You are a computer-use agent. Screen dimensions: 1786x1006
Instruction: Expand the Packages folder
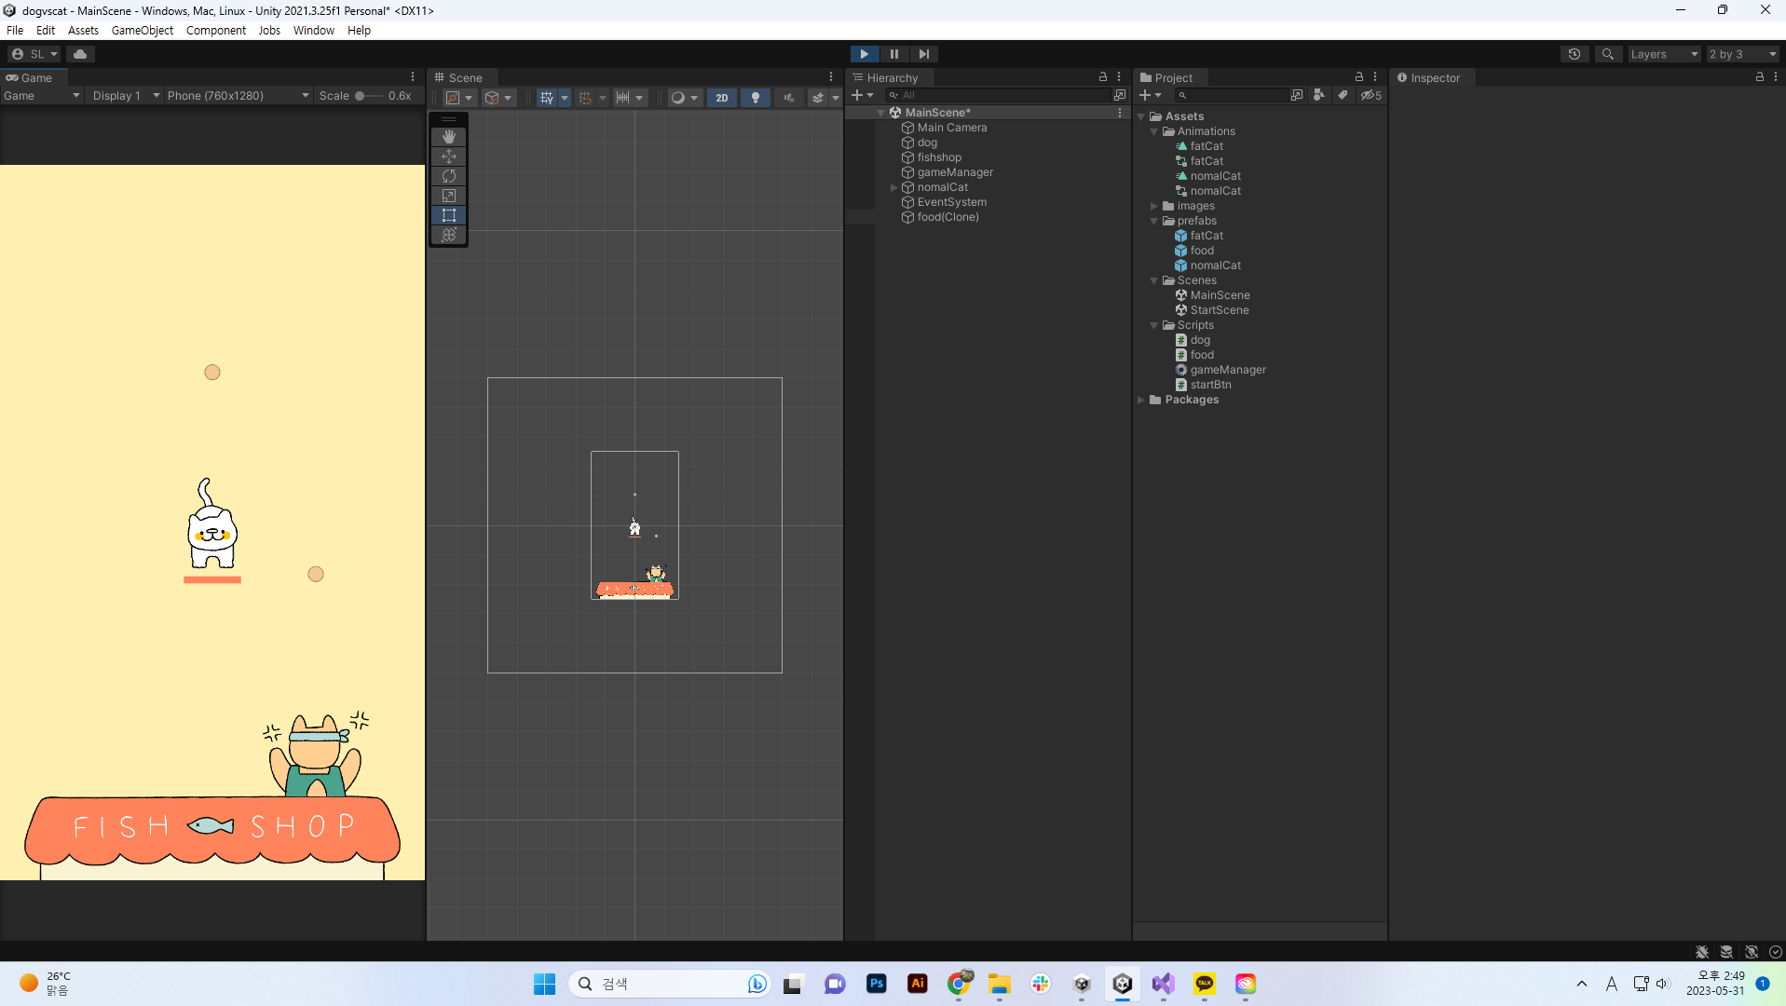click(1141, 400)
